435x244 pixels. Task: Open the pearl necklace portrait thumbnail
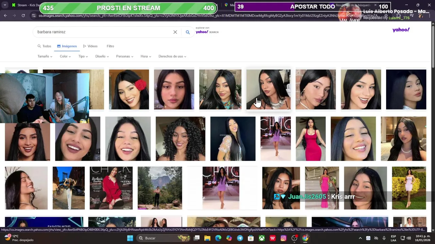pos(403,139)
